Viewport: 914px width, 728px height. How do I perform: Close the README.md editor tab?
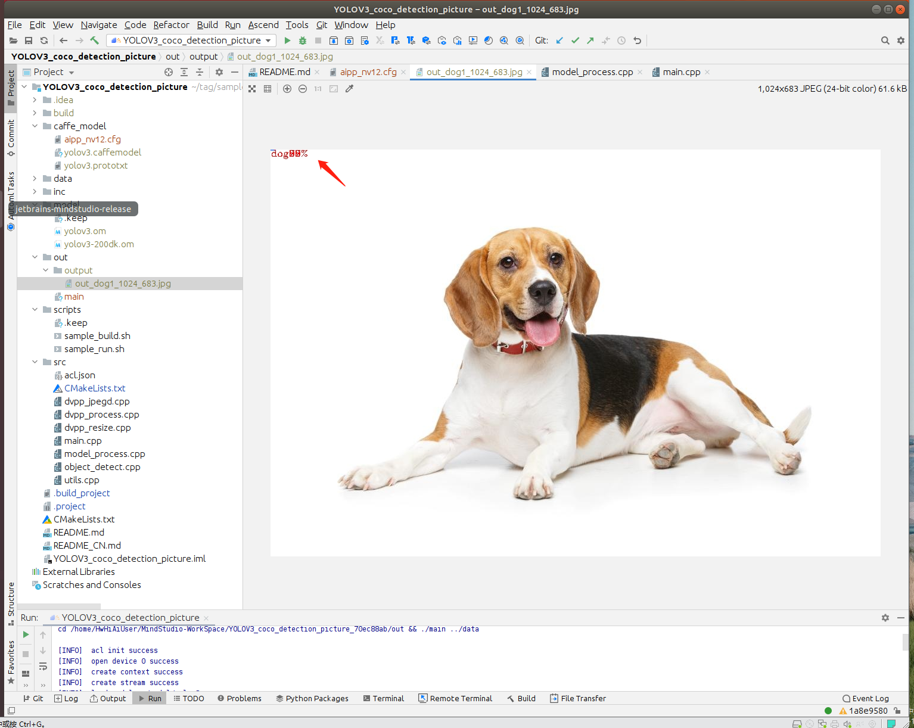pyautogui.click(x=317, y=72)
